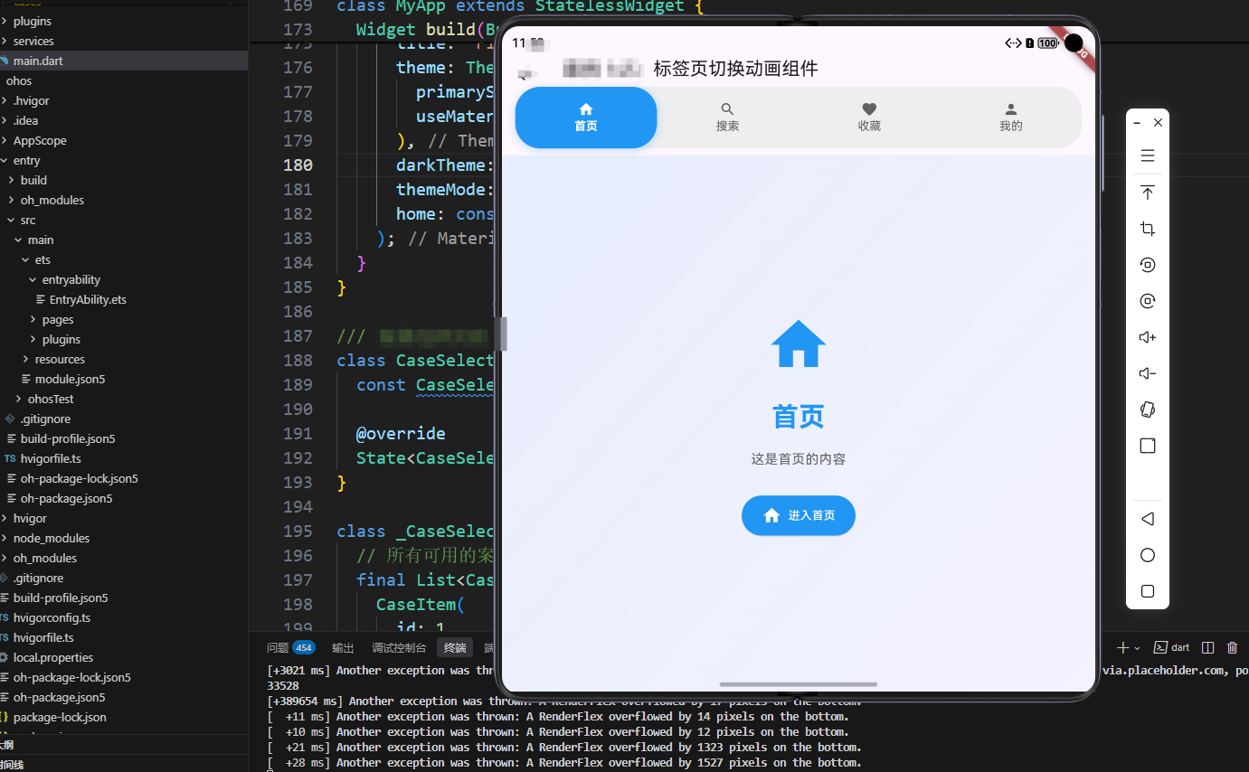Tap the circular Home navigation icon
This screenshot has width=1249, height=772.
point(1148,555)
